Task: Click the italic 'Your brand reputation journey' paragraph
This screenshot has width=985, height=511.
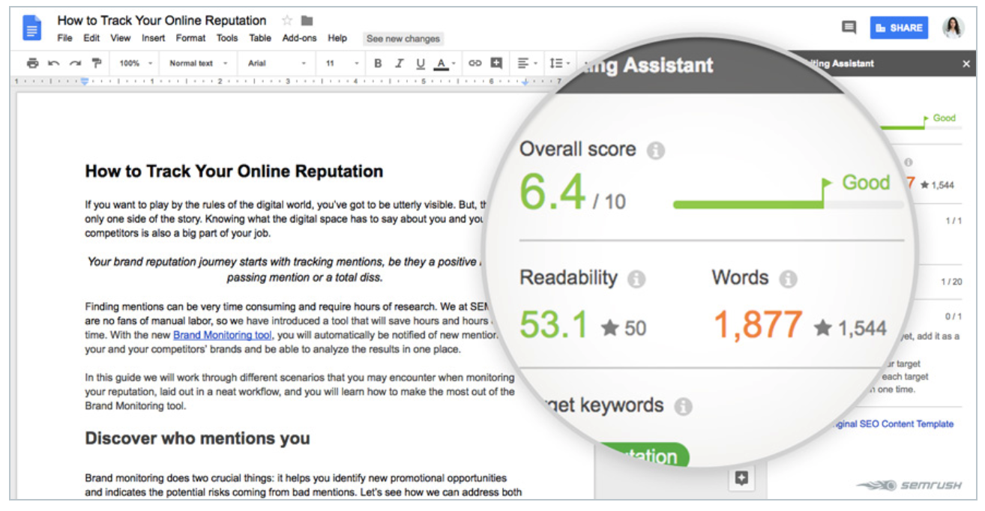Action: tap(284, 270)
